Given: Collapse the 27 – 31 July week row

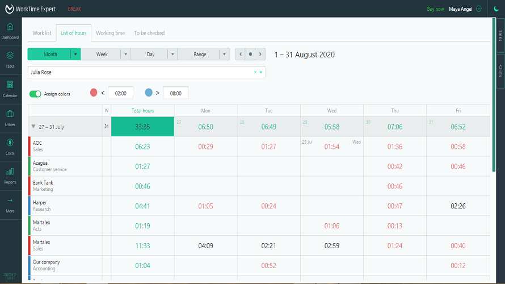Looking at the screenshot, I should (x=33, y=127).
